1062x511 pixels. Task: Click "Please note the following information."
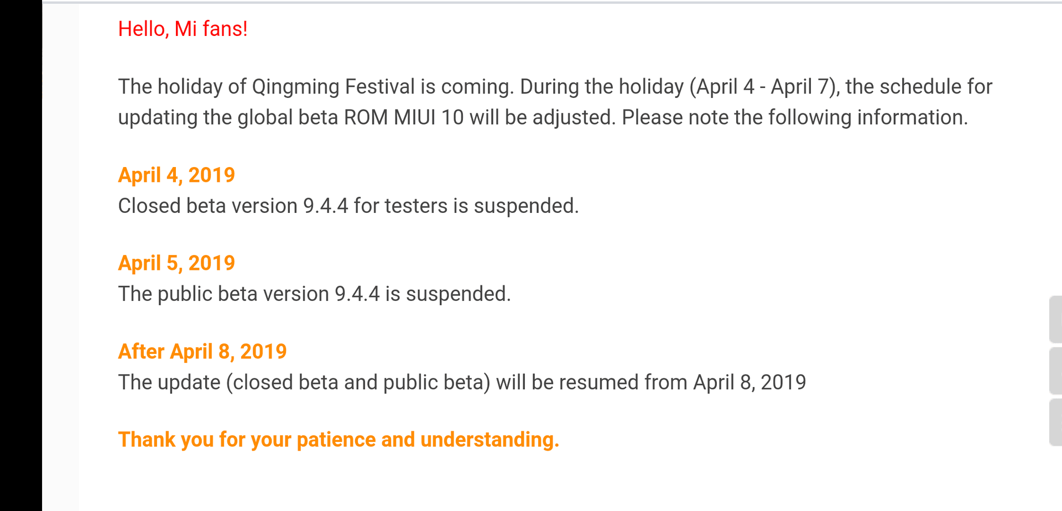(x=795, y=117)
